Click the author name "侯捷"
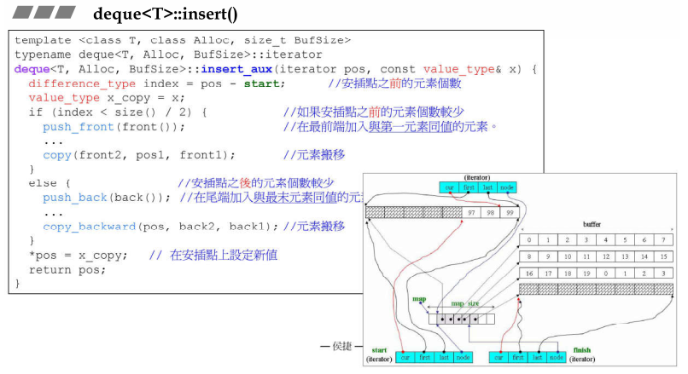Image resolution: width=688 pixels, height=374 pixels. point(342,347)
